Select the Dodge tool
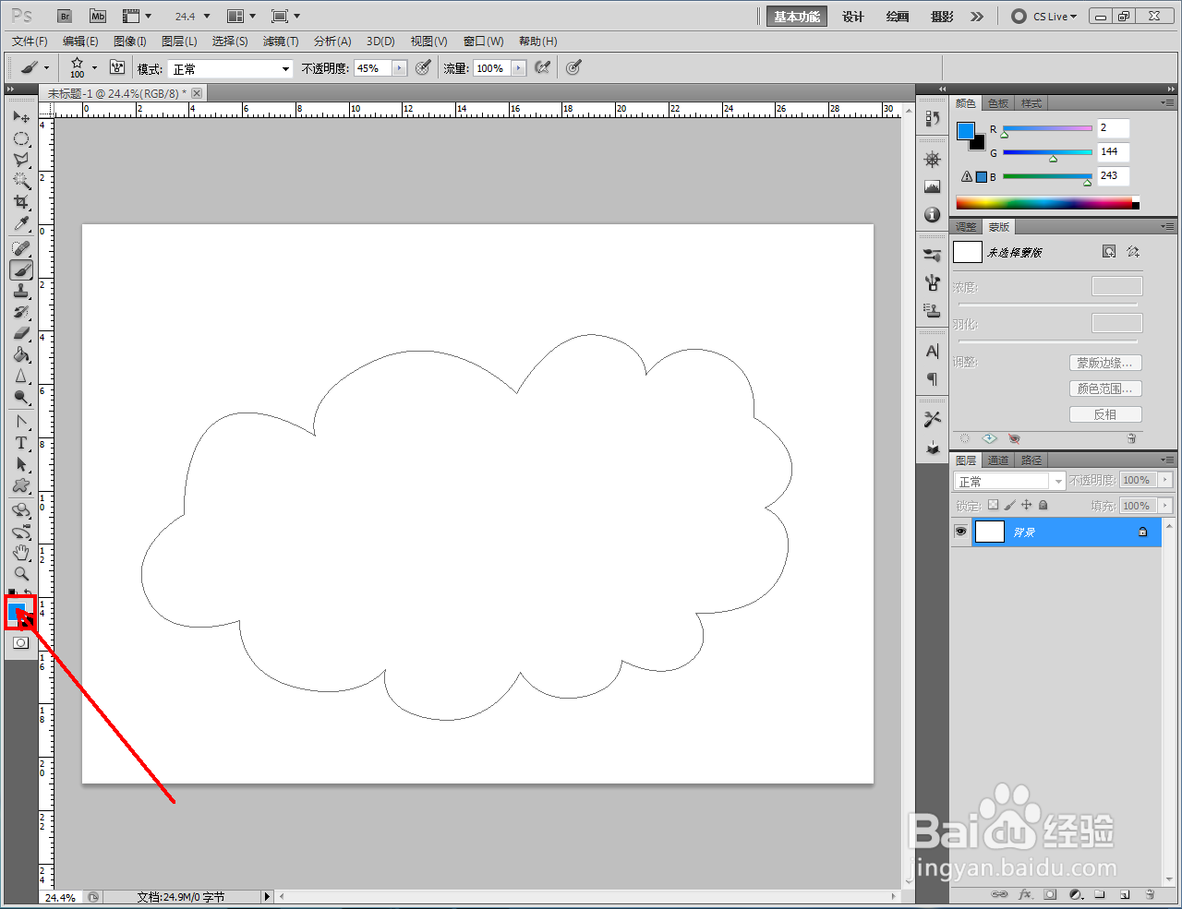Image resolution: width=1182 pixels, height=909 pixels. coord(21,397)
